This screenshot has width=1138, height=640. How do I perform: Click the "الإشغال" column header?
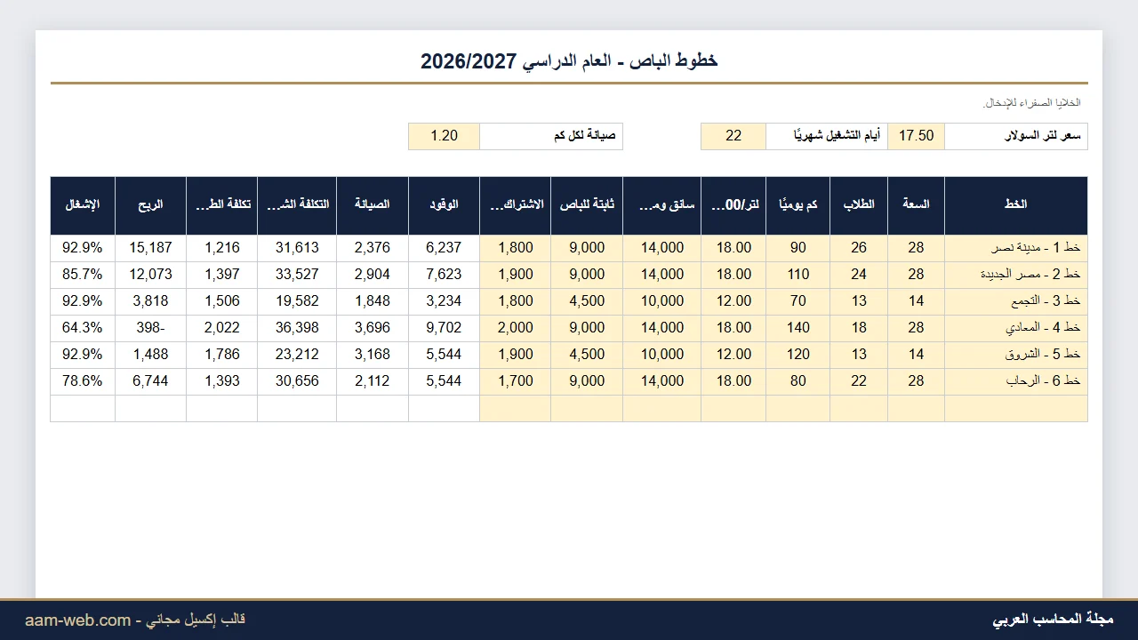[x=83, y=204]
